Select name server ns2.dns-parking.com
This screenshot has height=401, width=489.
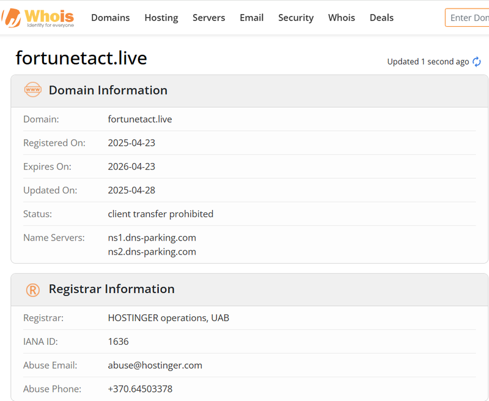point(152,252)
